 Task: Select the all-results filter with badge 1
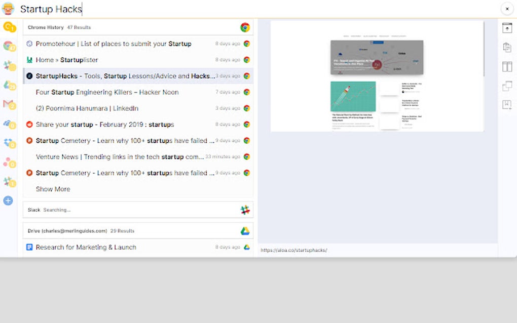tap(9, 27)
